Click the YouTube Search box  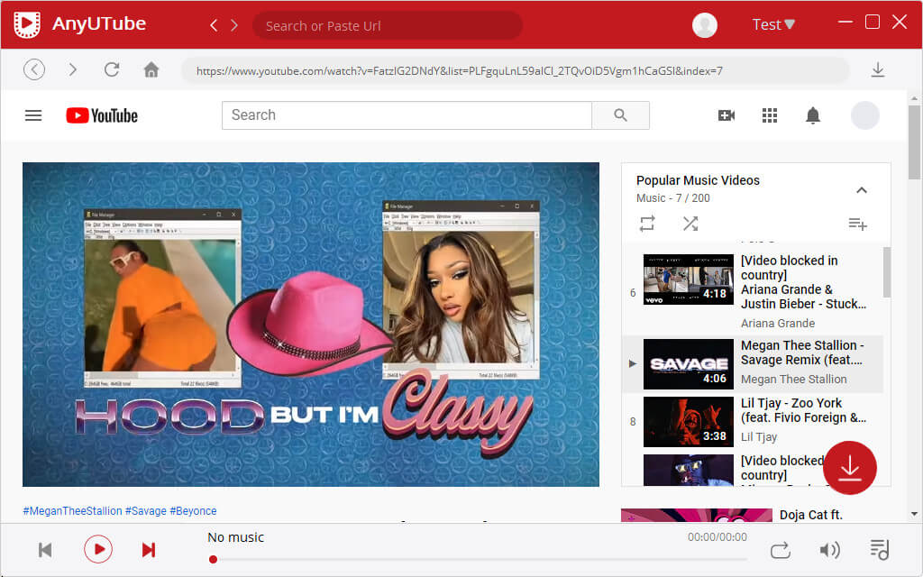[x=407, y=114]
